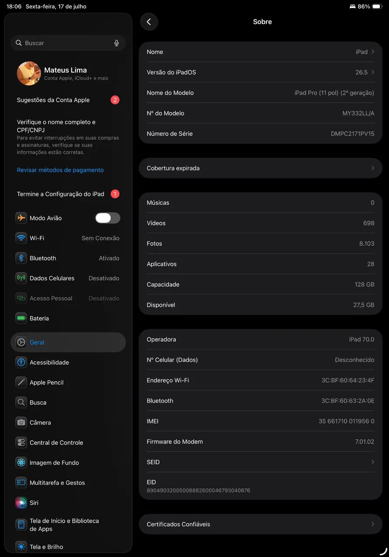389x557 pixels.
Task: Tap Fotos count 8.103
Action: tap(367, 244)
